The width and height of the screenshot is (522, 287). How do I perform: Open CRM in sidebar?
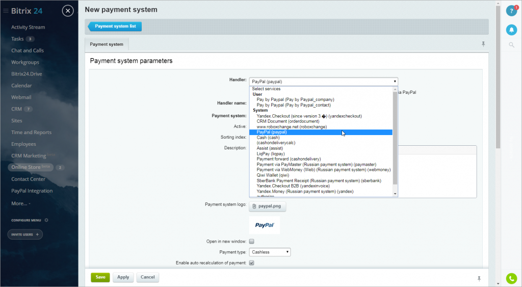16,109
